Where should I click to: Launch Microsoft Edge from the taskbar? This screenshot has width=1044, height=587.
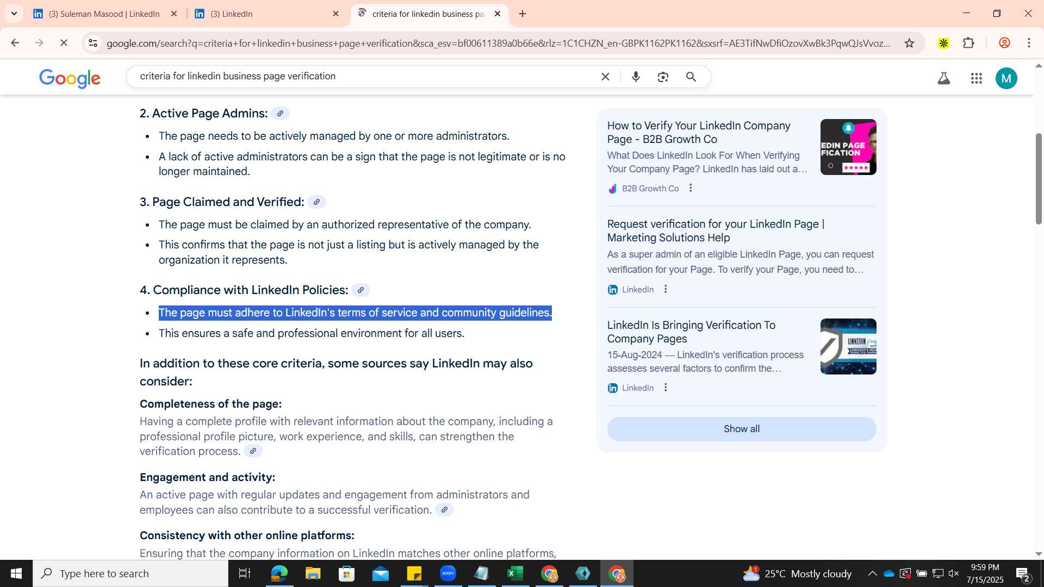(279, 573)
